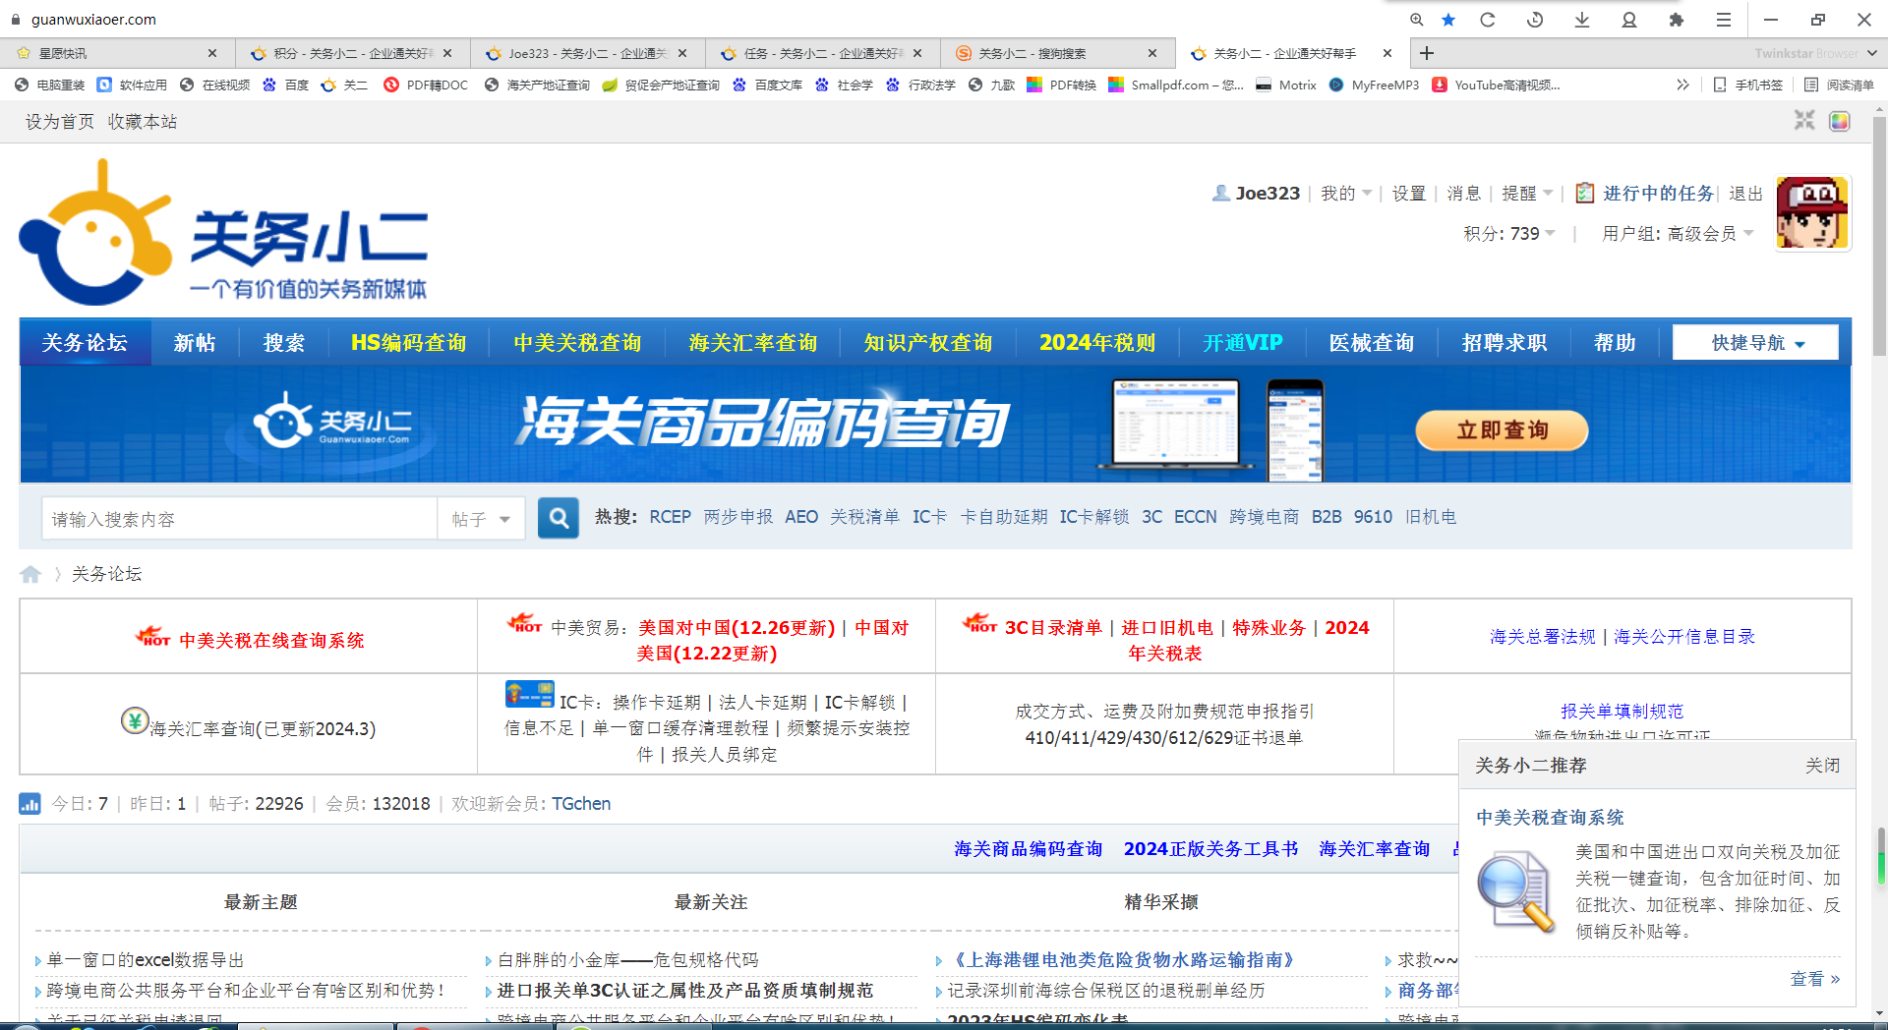Screen dimensions: 1888x1030
Task: Select 关务论坛 in navigation bar
Action: (x=85, y=343)
